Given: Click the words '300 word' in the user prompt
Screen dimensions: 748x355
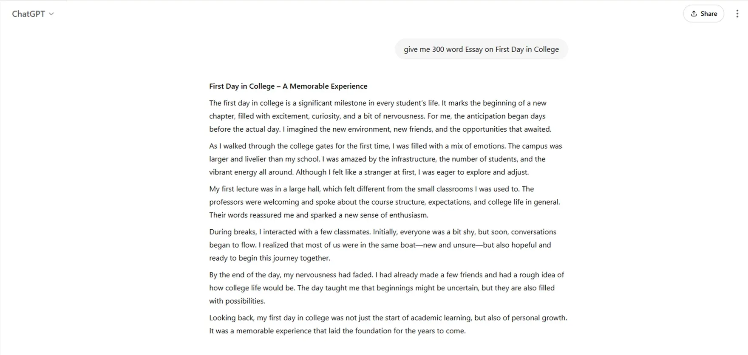Looking at the screenshot, I should point(448,49).
